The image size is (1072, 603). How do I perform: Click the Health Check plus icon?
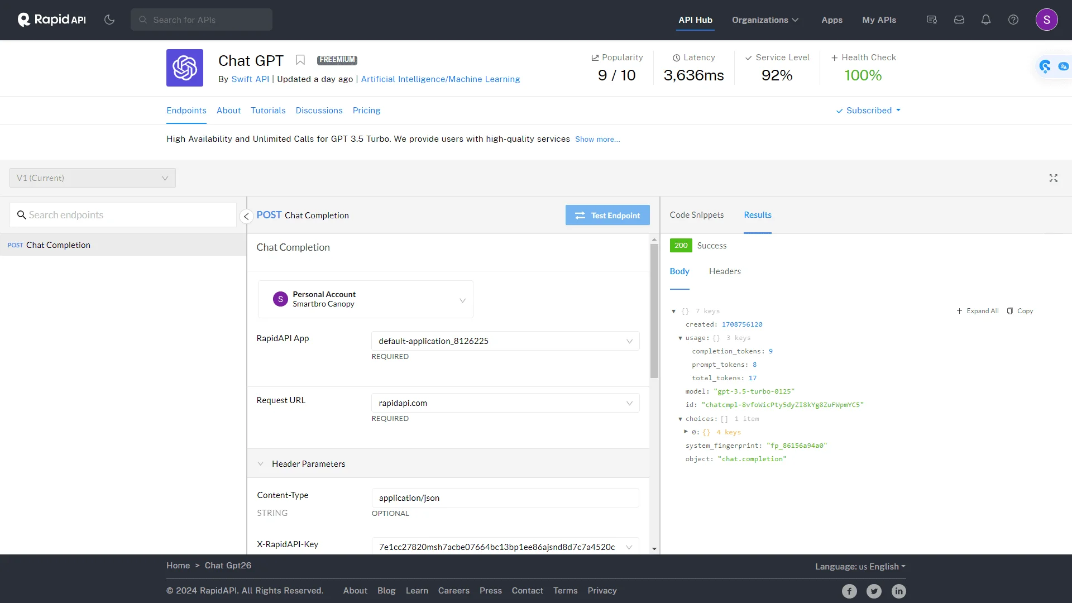click(x=834, y=58)
